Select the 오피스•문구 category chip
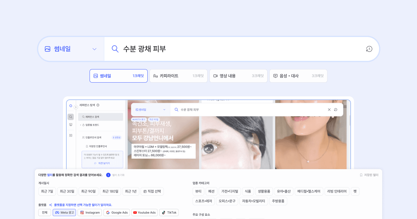Screen dimensions: 417x219 point(227,201)
